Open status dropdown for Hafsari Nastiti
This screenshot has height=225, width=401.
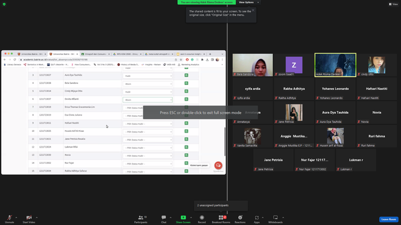[148, 124]
